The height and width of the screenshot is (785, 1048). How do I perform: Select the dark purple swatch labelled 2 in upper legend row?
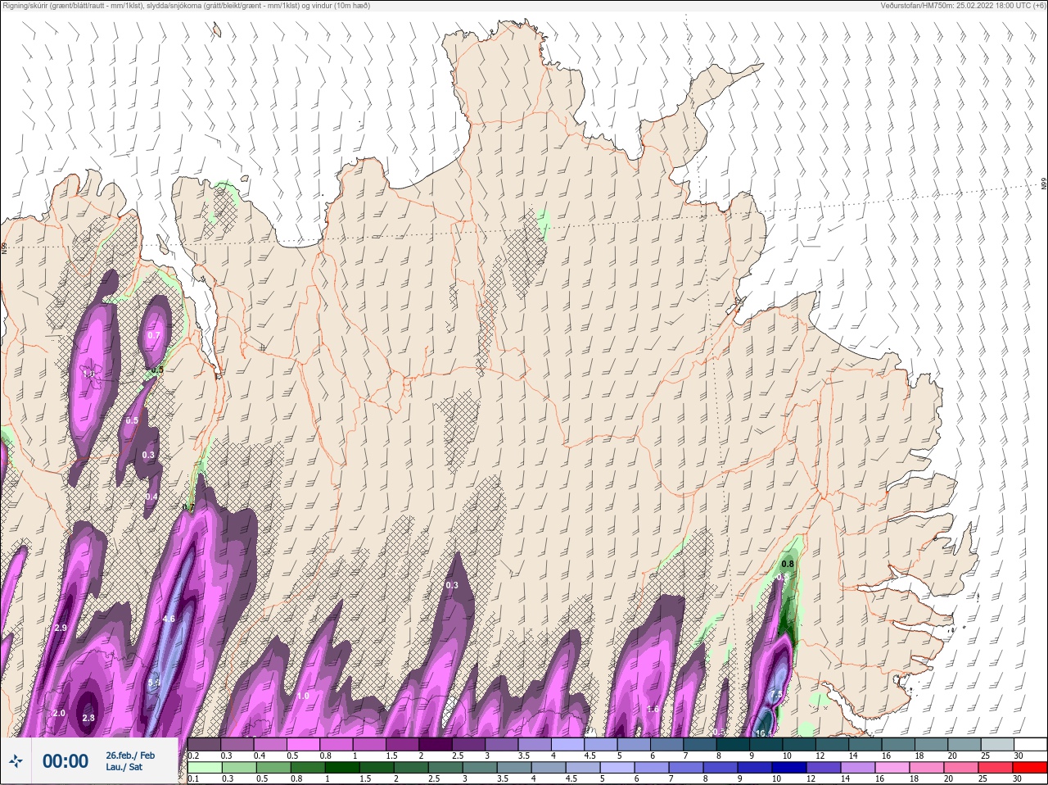(436, 744)
